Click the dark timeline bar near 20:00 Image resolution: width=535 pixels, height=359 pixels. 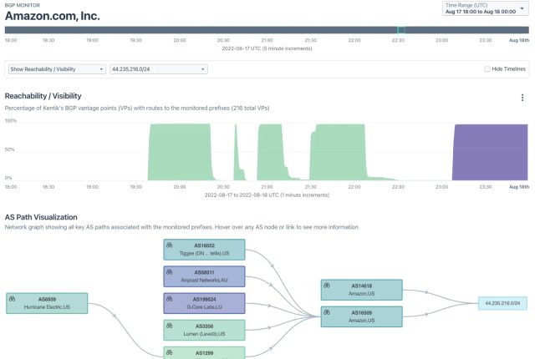pyautogui.click(x=180, y=30)
